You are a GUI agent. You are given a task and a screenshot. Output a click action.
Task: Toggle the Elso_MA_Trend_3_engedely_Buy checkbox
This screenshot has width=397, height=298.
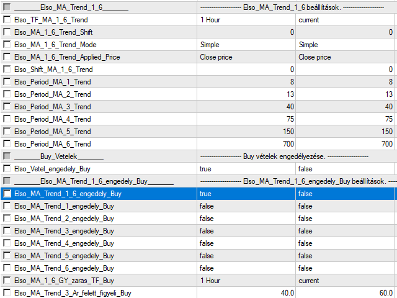click(7, 231)
